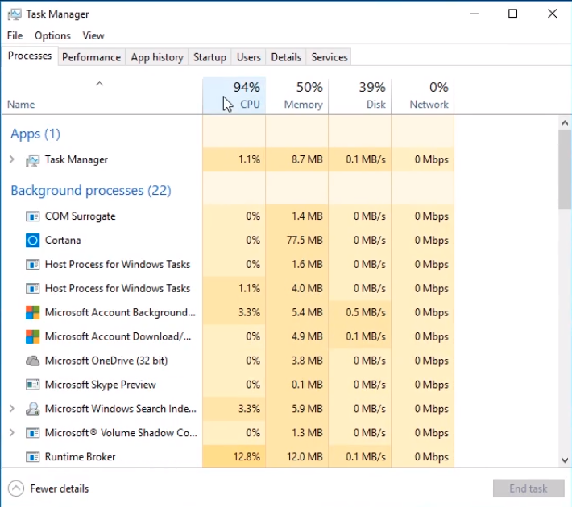Viewport: 572px width, 507px height.
Task: Click the vertical scrollbar thumb
Action: (565, 170)
